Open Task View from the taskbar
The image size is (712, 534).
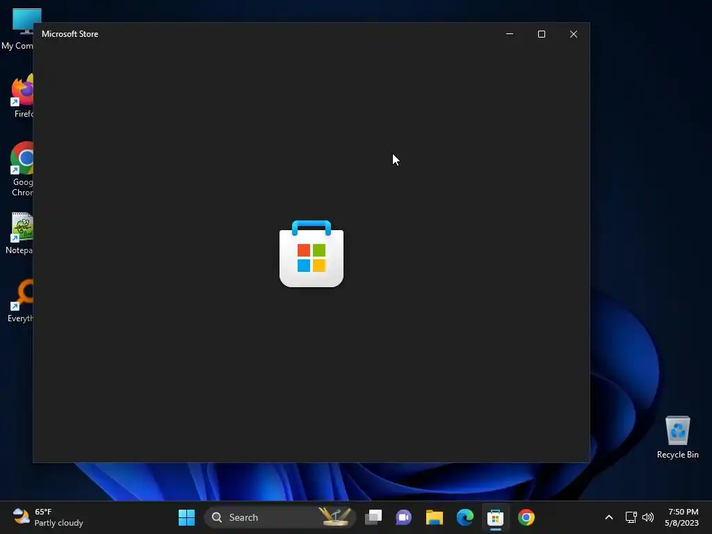point(373,517)
